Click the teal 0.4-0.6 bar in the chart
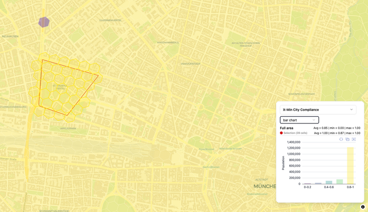The height and width of the screenshot is (212, 368). click(x=329, y=182)
